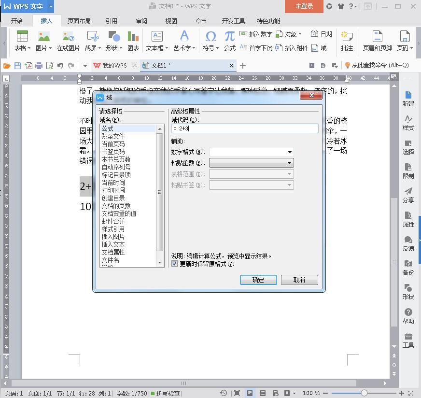Screen dimensions: 421x398
Task: Click the 域代码 input field
Action: pyautogui.click(x=245, y=128)
